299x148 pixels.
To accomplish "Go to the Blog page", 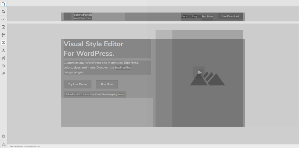I will 194,17.
